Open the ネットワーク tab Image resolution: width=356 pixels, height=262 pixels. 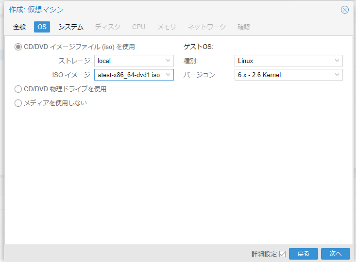pos(206,27)
